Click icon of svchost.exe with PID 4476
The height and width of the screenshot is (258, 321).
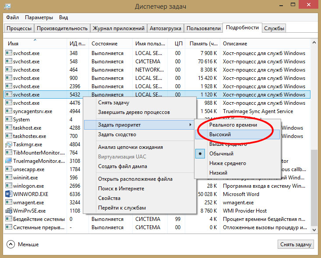tap(9, 103)
